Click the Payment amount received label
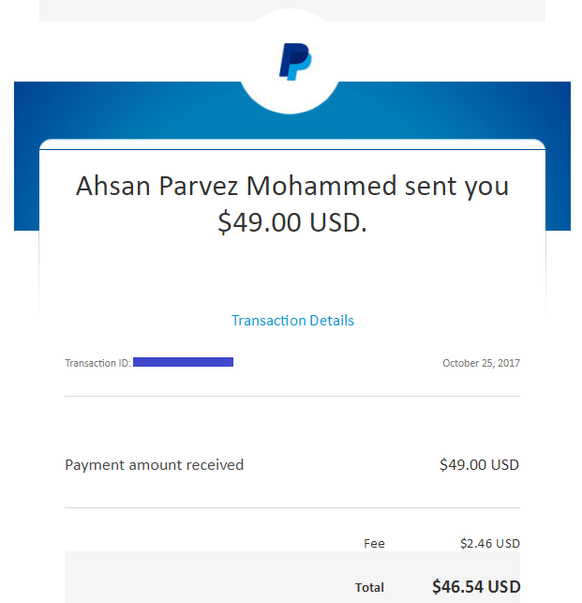The height and width of the screenshot is (603, 582). [x=154, y=464]
